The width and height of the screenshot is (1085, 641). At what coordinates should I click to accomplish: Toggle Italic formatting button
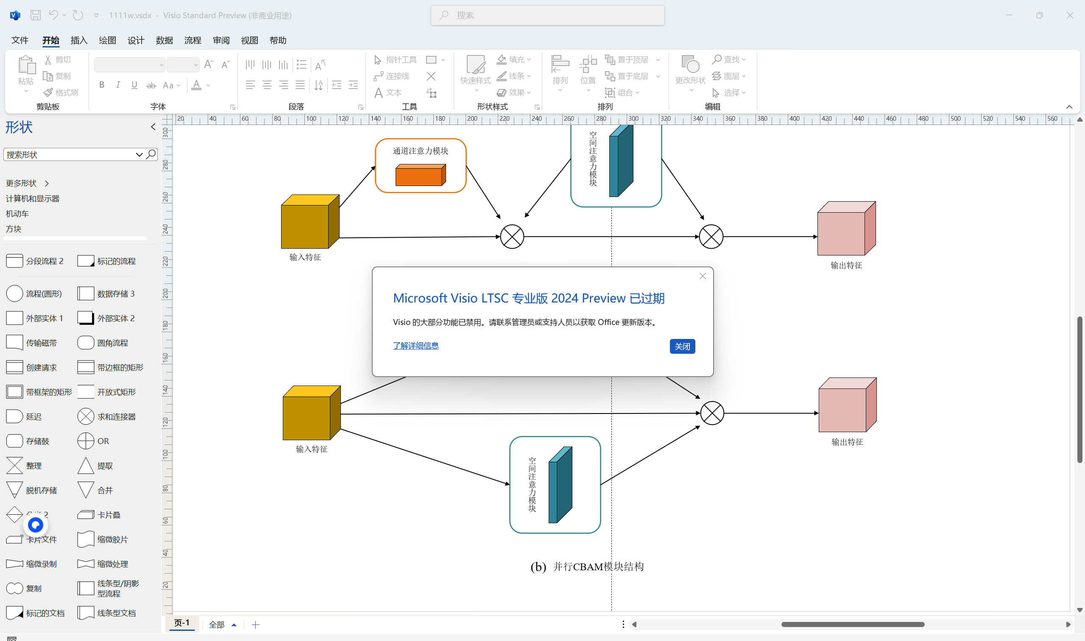(x=118, y=85)
